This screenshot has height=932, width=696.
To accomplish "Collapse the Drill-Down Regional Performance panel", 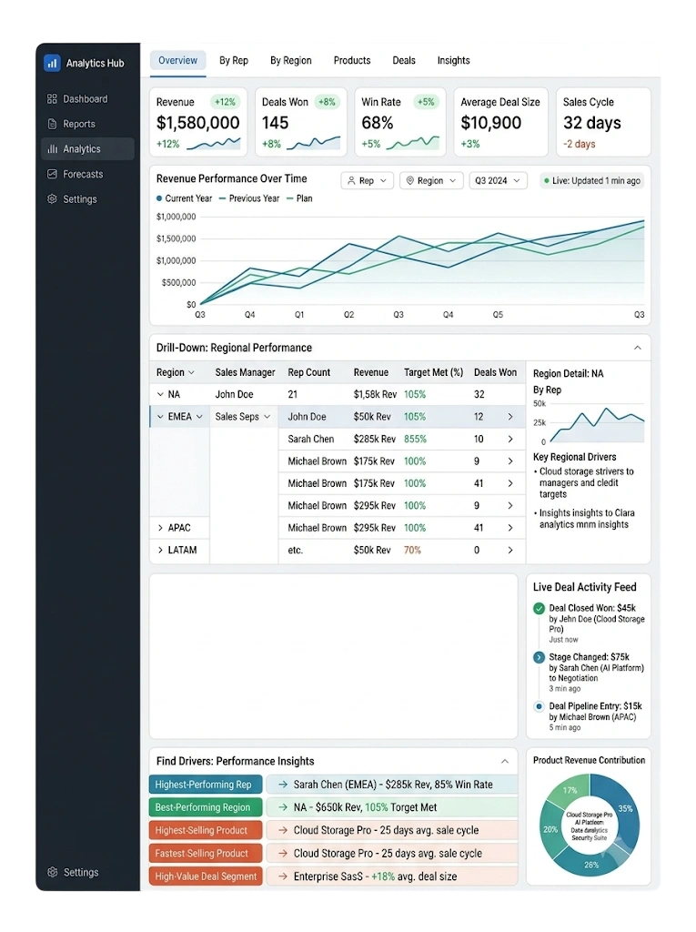I will 637,348.
